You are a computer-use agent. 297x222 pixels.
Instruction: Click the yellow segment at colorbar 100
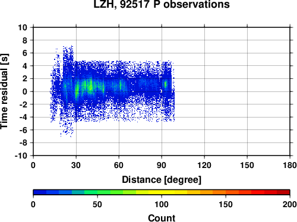pyautogui.click(x=162, y=192)
